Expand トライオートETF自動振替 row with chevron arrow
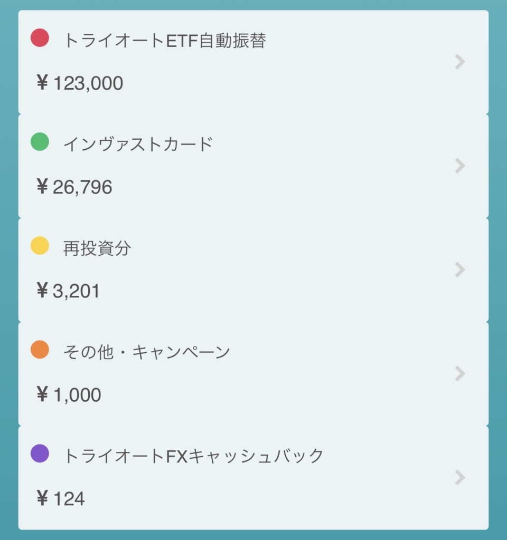This screenshot has width=507, height=540. [460, 62]
